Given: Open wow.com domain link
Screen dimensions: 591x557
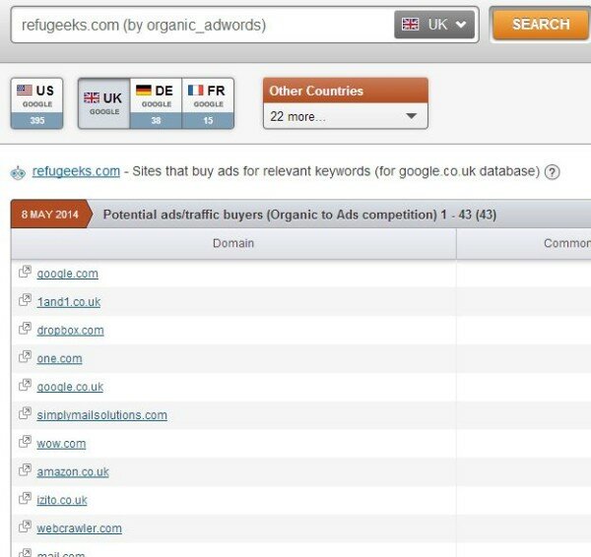Looking at the screenshot, I should coord(61,444).
